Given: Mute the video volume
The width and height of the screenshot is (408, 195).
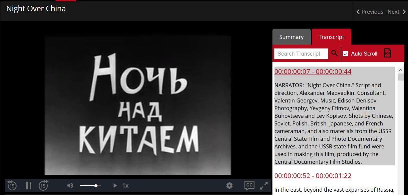Looking at the screenshot, I should pyautogui.click(x=70, y=186).
